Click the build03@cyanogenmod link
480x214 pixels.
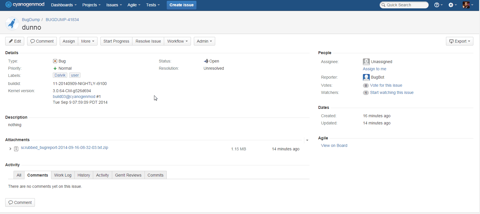click(x=74, y=96)
